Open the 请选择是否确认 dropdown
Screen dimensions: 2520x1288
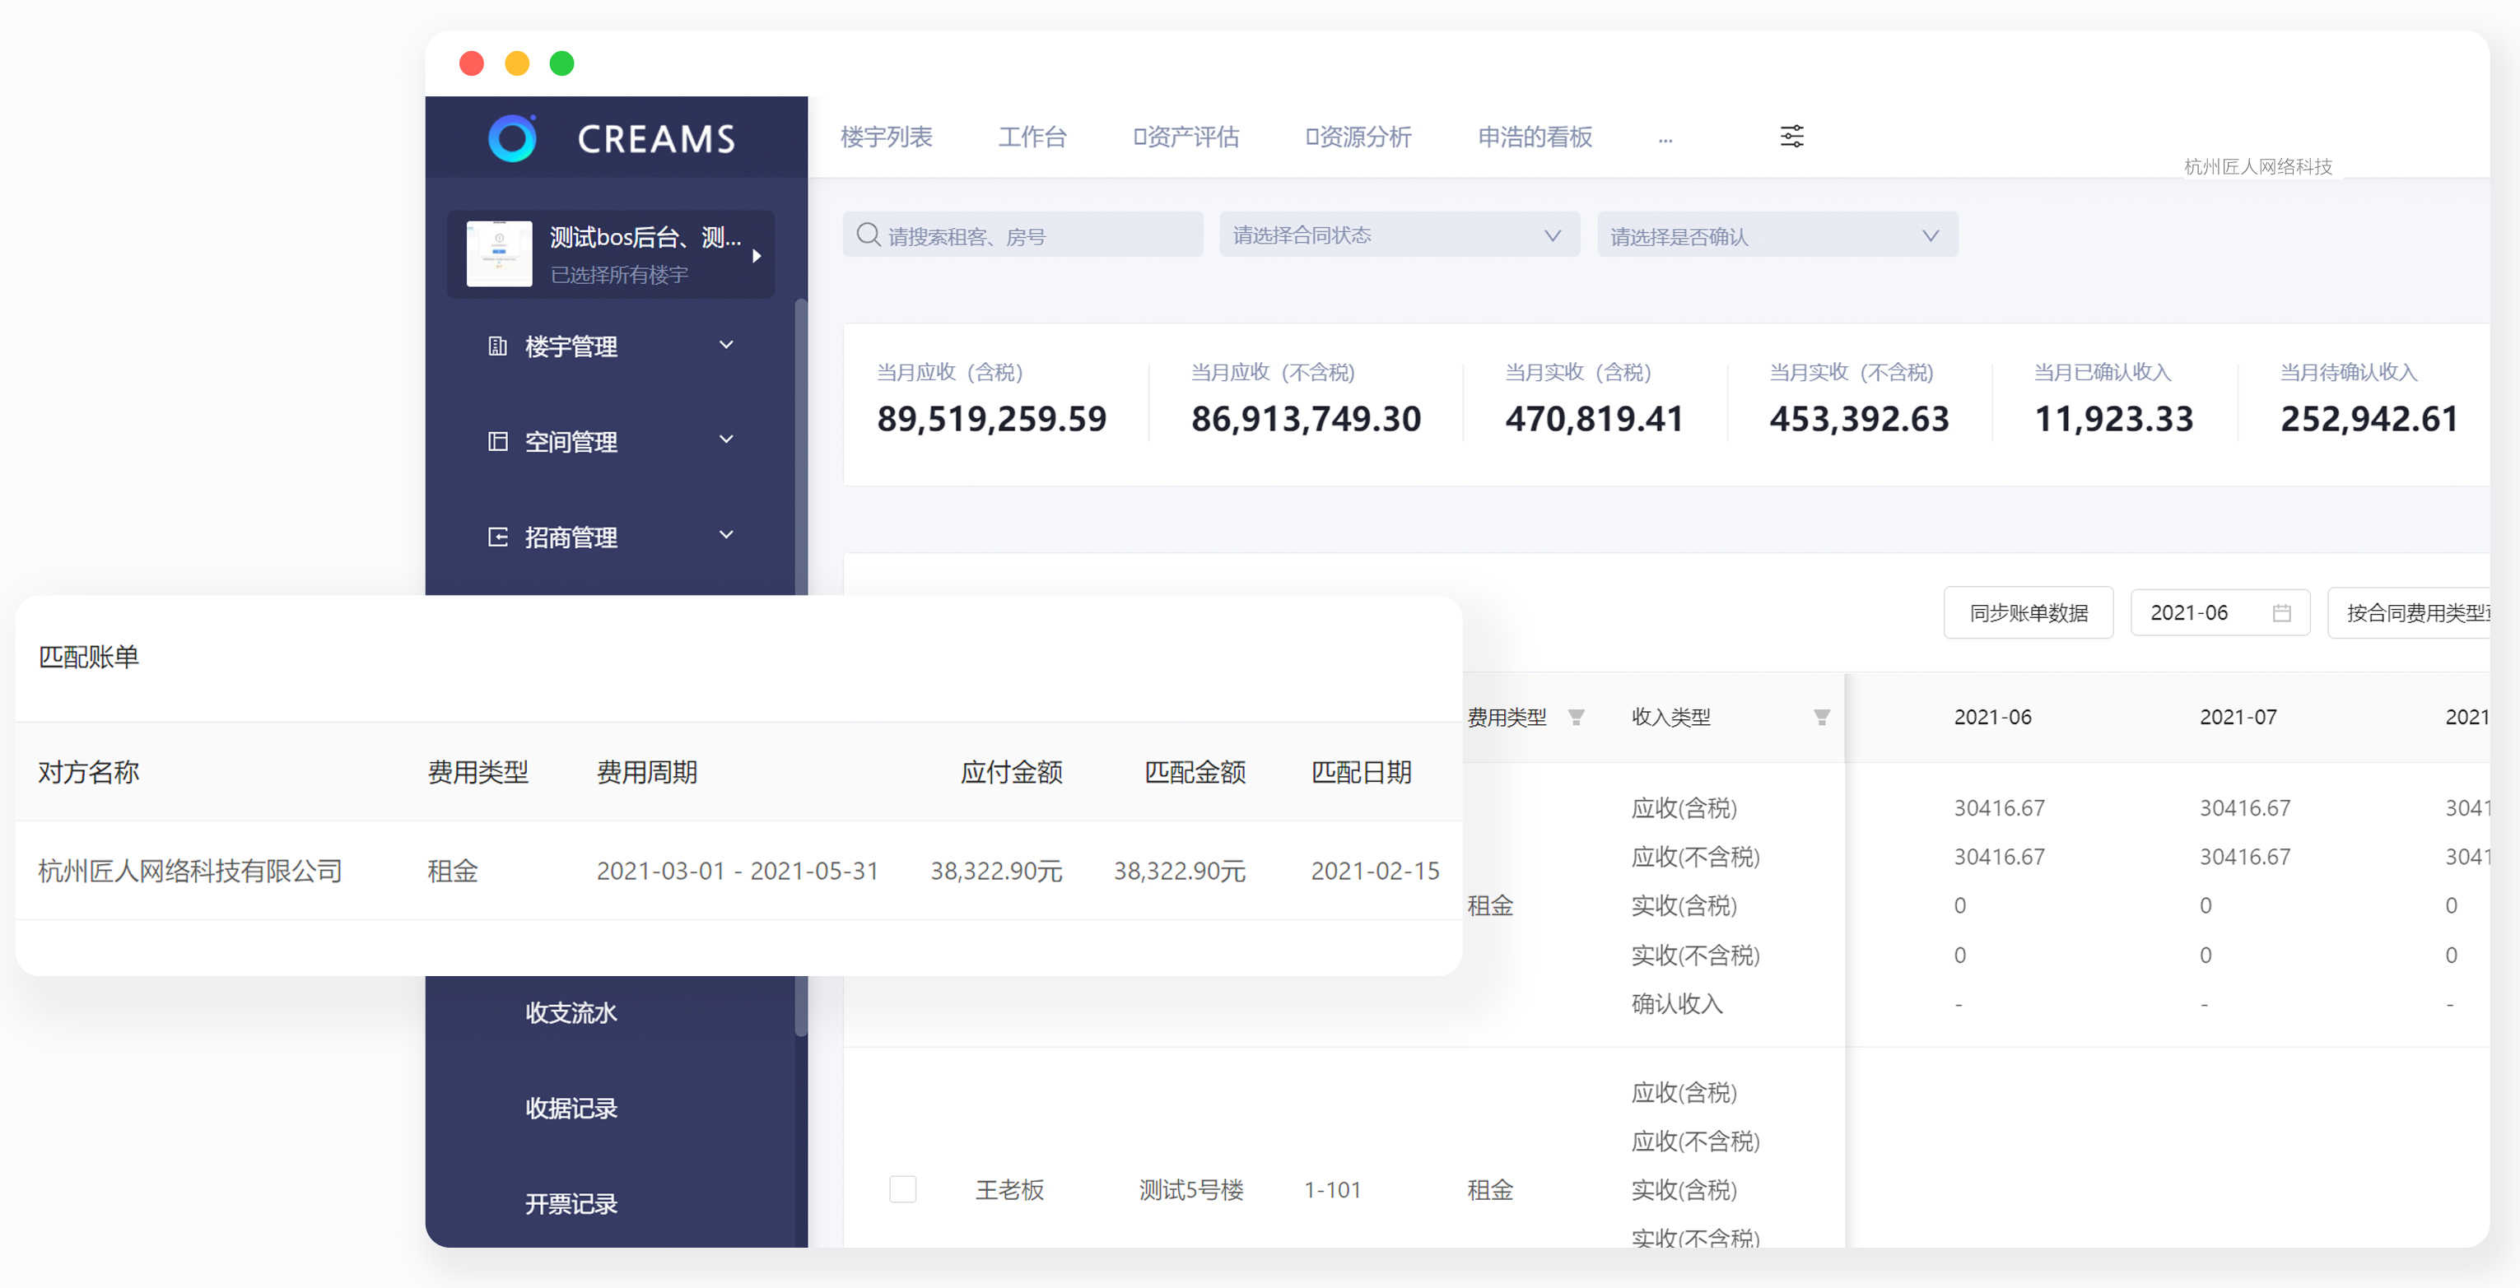click(x=1777, y=235)
